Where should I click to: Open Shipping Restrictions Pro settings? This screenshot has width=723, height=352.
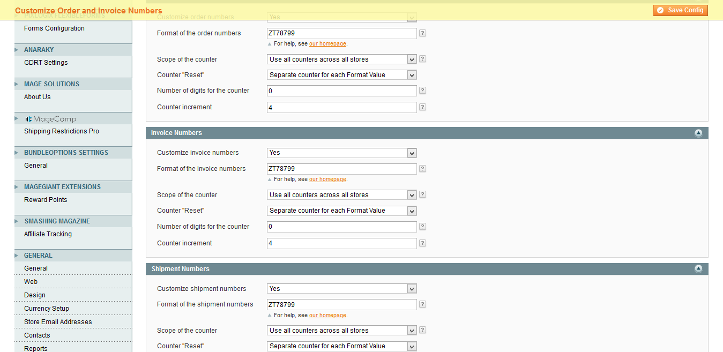[x=61, y=131]
